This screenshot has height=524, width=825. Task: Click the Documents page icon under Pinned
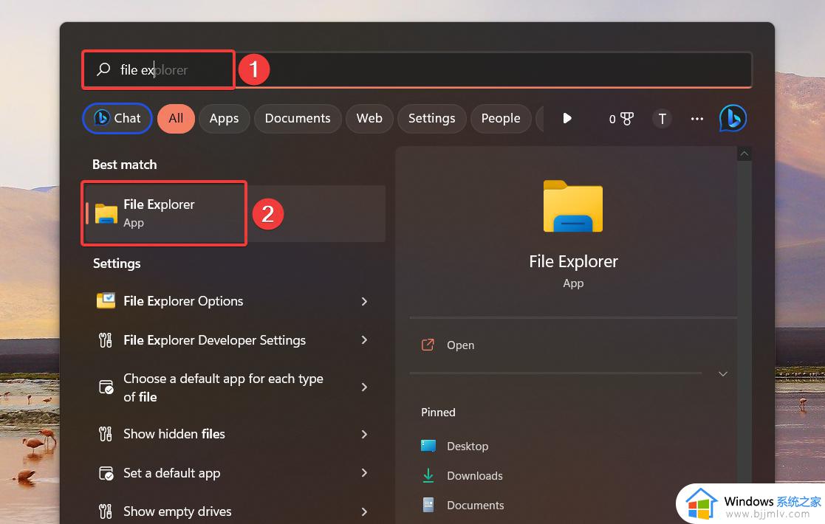428,505
